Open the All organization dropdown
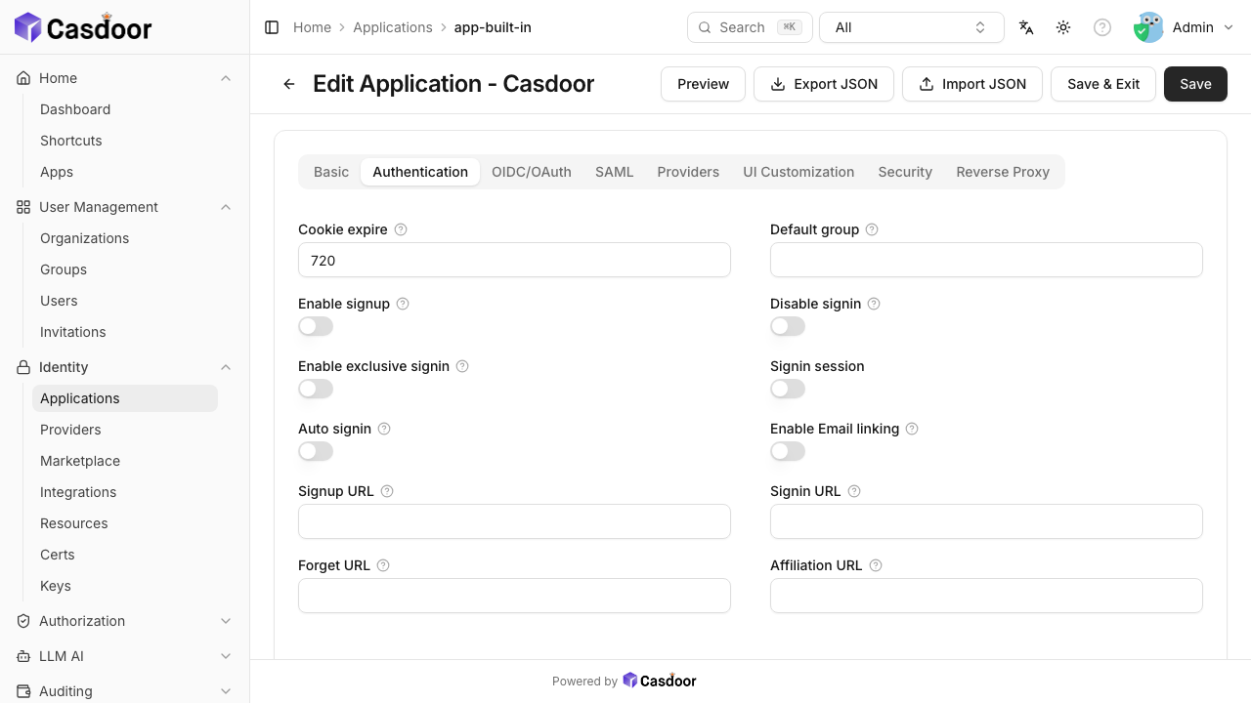The image size is (1251, 703). click(912, 27)
